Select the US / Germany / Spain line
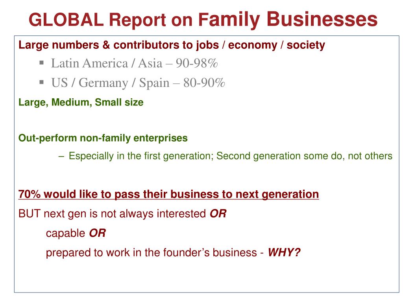The image size is (403, 302). point(138,83)
